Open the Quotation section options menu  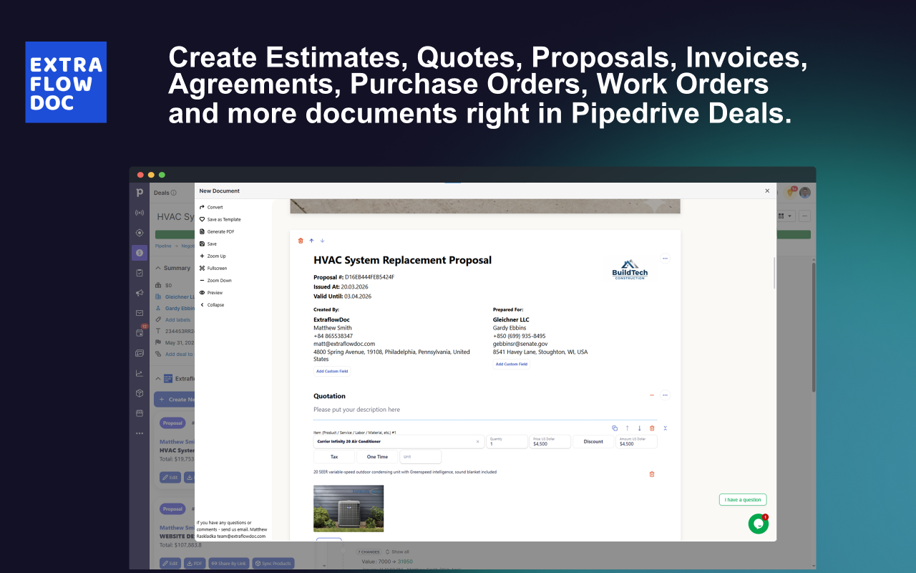[x=665, y=395]
